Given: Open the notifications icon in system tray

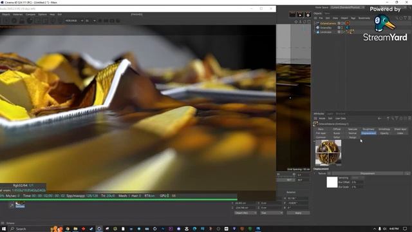Looking at the screenshot, I should 405,229.
